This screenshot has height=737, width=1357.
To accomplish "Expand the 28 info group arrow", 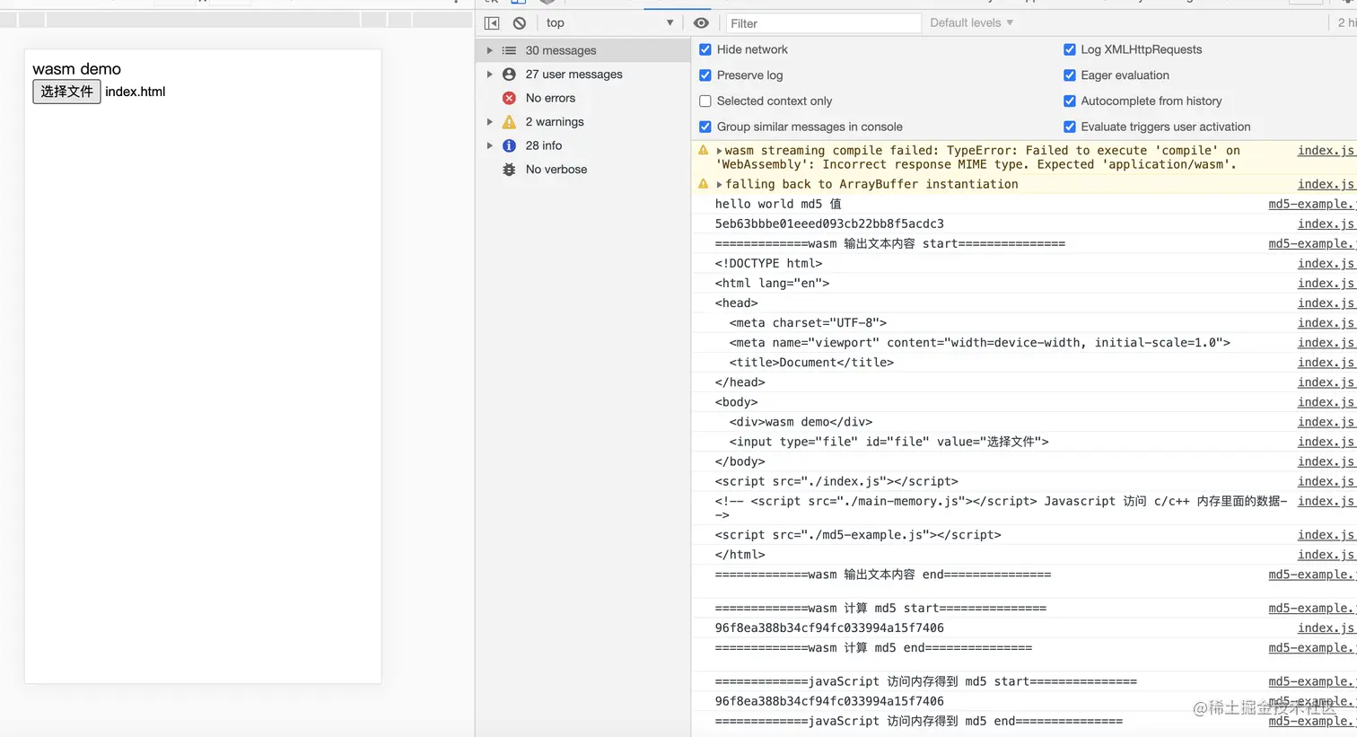I will tap(489, 145).
